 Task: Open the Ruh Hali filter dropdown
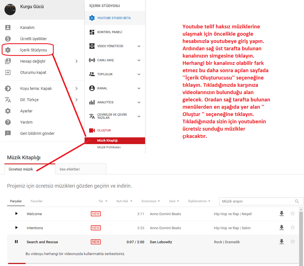click(x=124, y=201)
